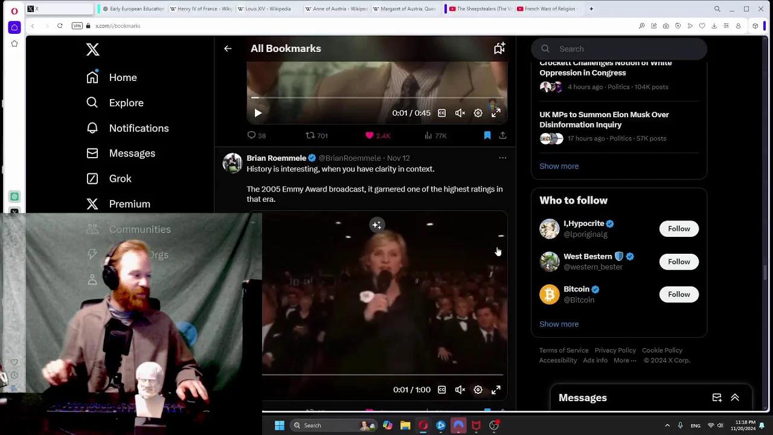
Task: Open Notifications in left navigation
Action: tap(138, 128)
